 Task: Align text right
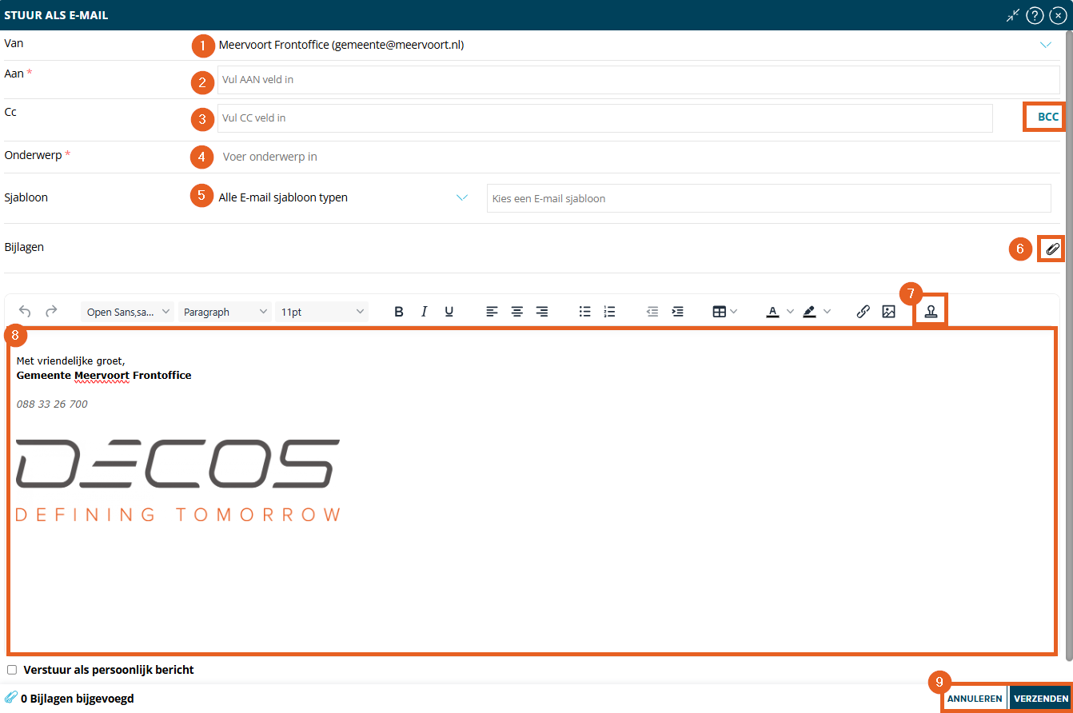pos(542,312)
